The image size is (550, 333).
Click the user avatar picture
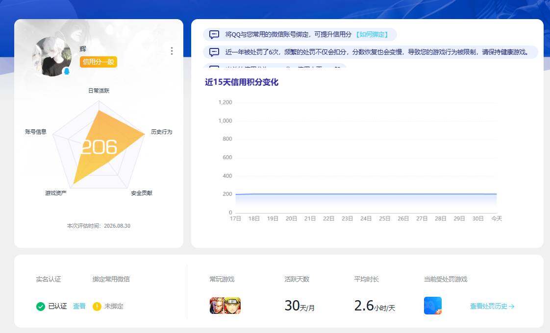[x=52, y=56]
